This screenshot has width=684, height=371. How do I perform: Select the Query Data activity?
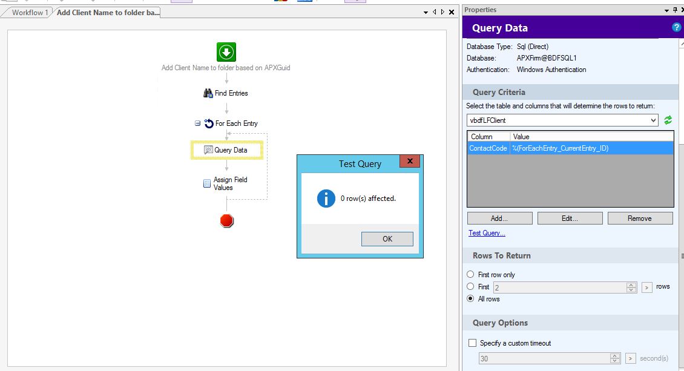tap(226, 150)
